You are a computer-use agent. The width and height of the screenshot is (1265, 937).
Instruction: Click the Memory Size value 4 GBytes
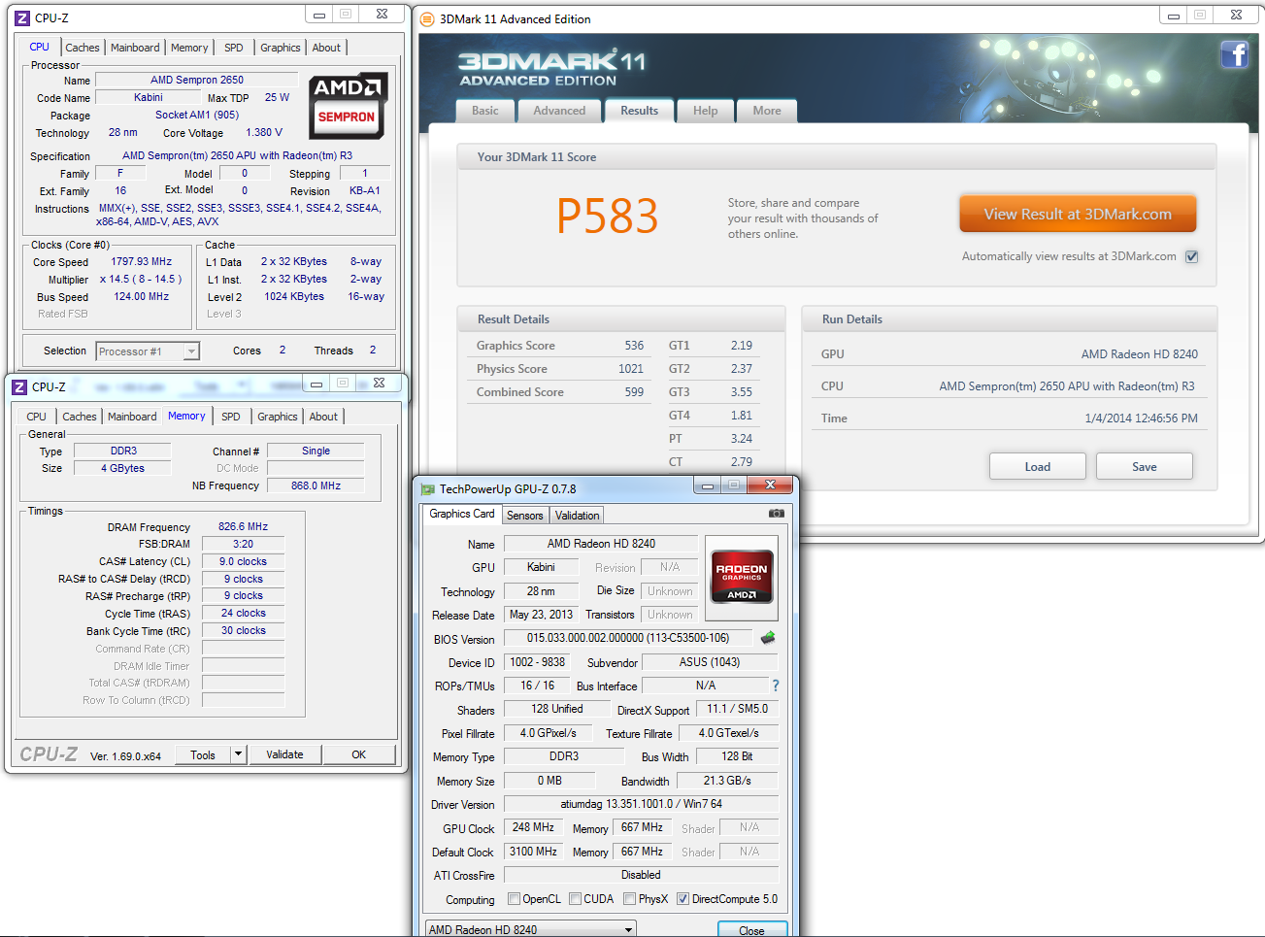(122, 468)
